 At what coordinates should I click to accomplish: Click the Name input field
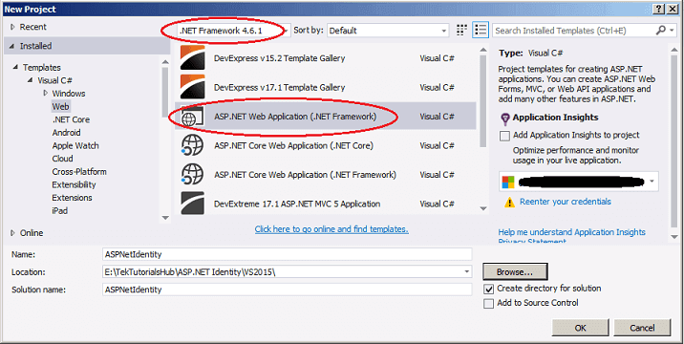[288, 254]
